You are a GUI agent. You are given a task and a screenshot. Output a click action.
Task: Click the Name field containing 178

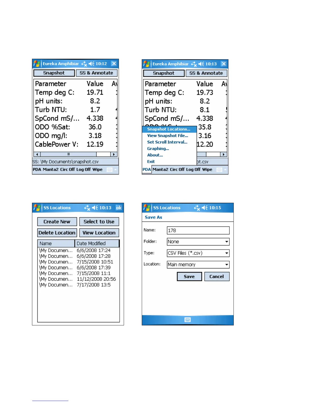(198, 231)
